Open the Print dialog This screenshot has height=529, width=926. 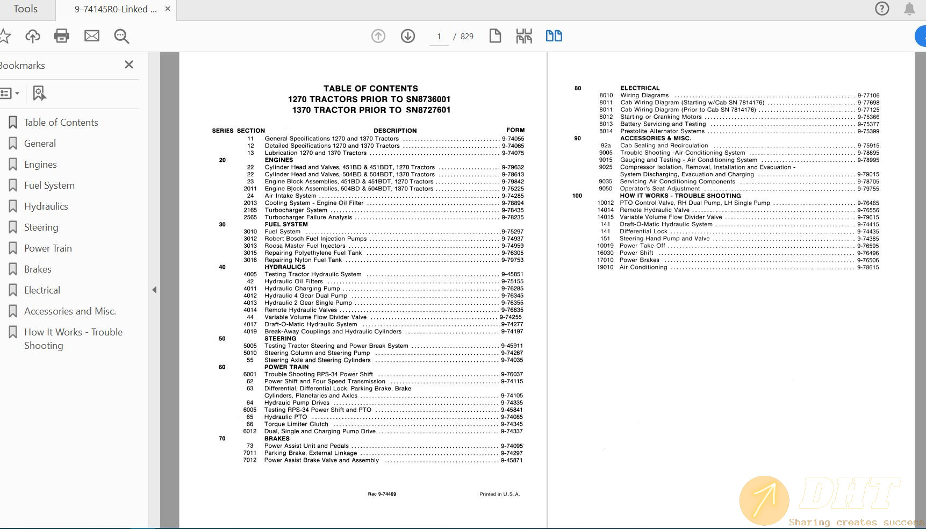point(61,35)
